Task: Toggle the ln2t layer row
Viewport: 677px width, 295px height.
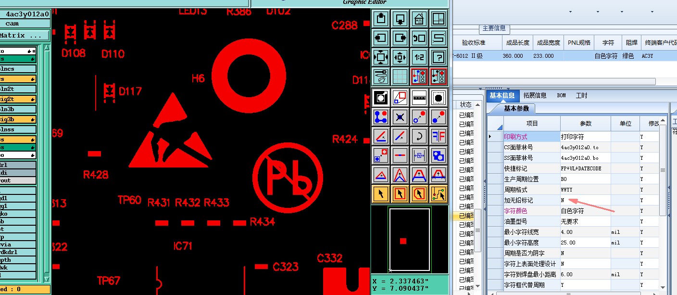Action: click(x=18, y=89)
